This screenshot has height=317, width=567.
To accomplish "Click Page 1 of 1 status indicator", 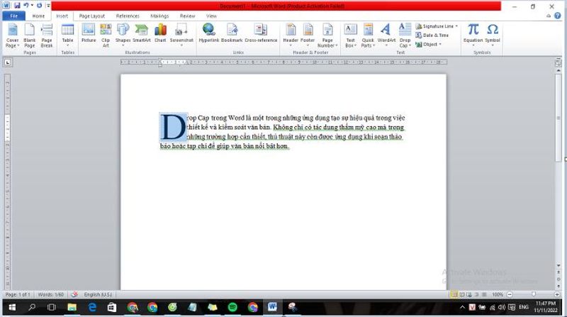I will (18, 294).
